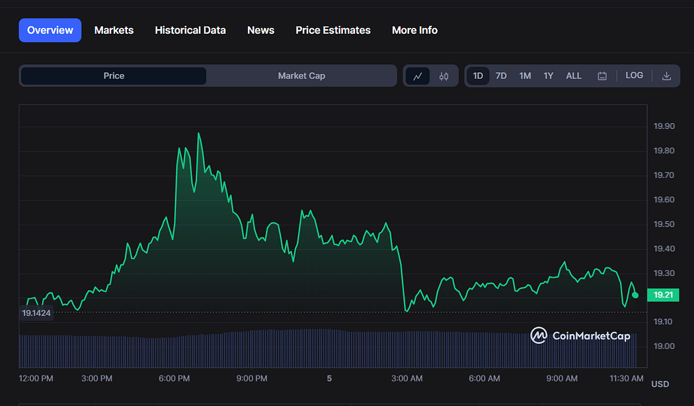This screenshot has width=694, height=406.
Task: Go to the Historical Data tab
Action: (x=190, y=30)
